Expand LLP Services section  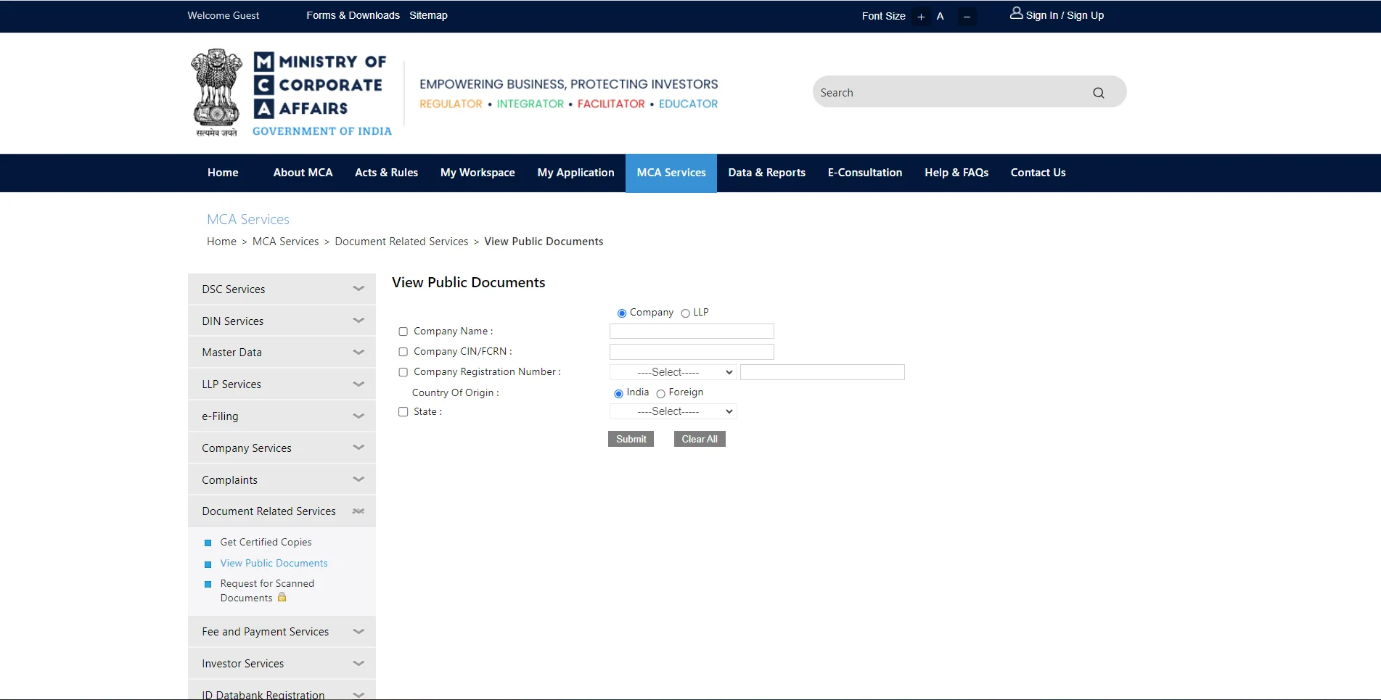coord(282,384)
